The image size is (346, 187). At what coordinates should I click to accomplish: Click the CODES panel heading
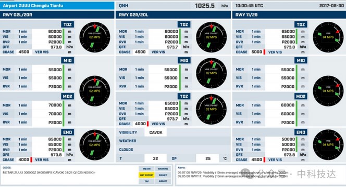click(7, 168)
